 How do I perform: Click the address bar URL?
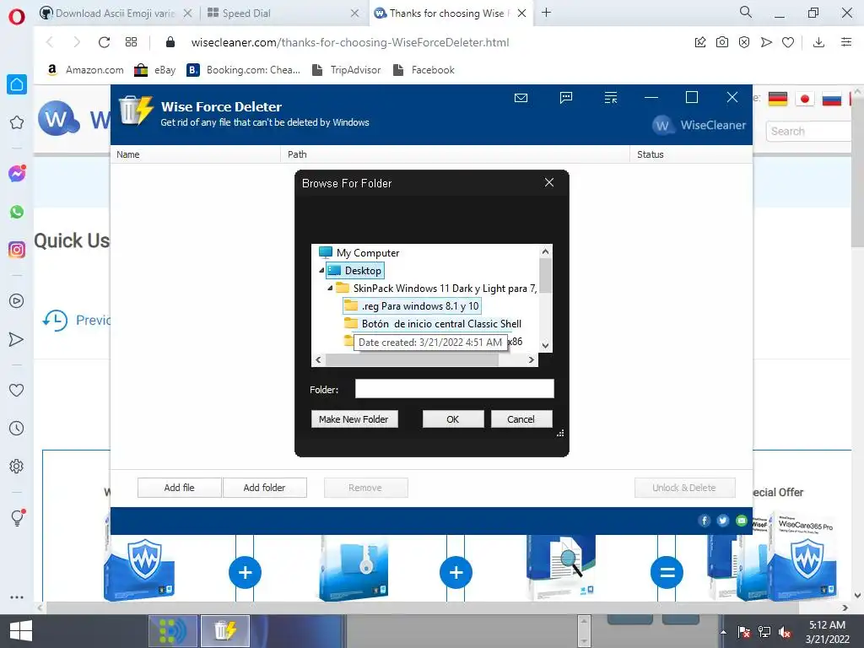pos(350,42)
